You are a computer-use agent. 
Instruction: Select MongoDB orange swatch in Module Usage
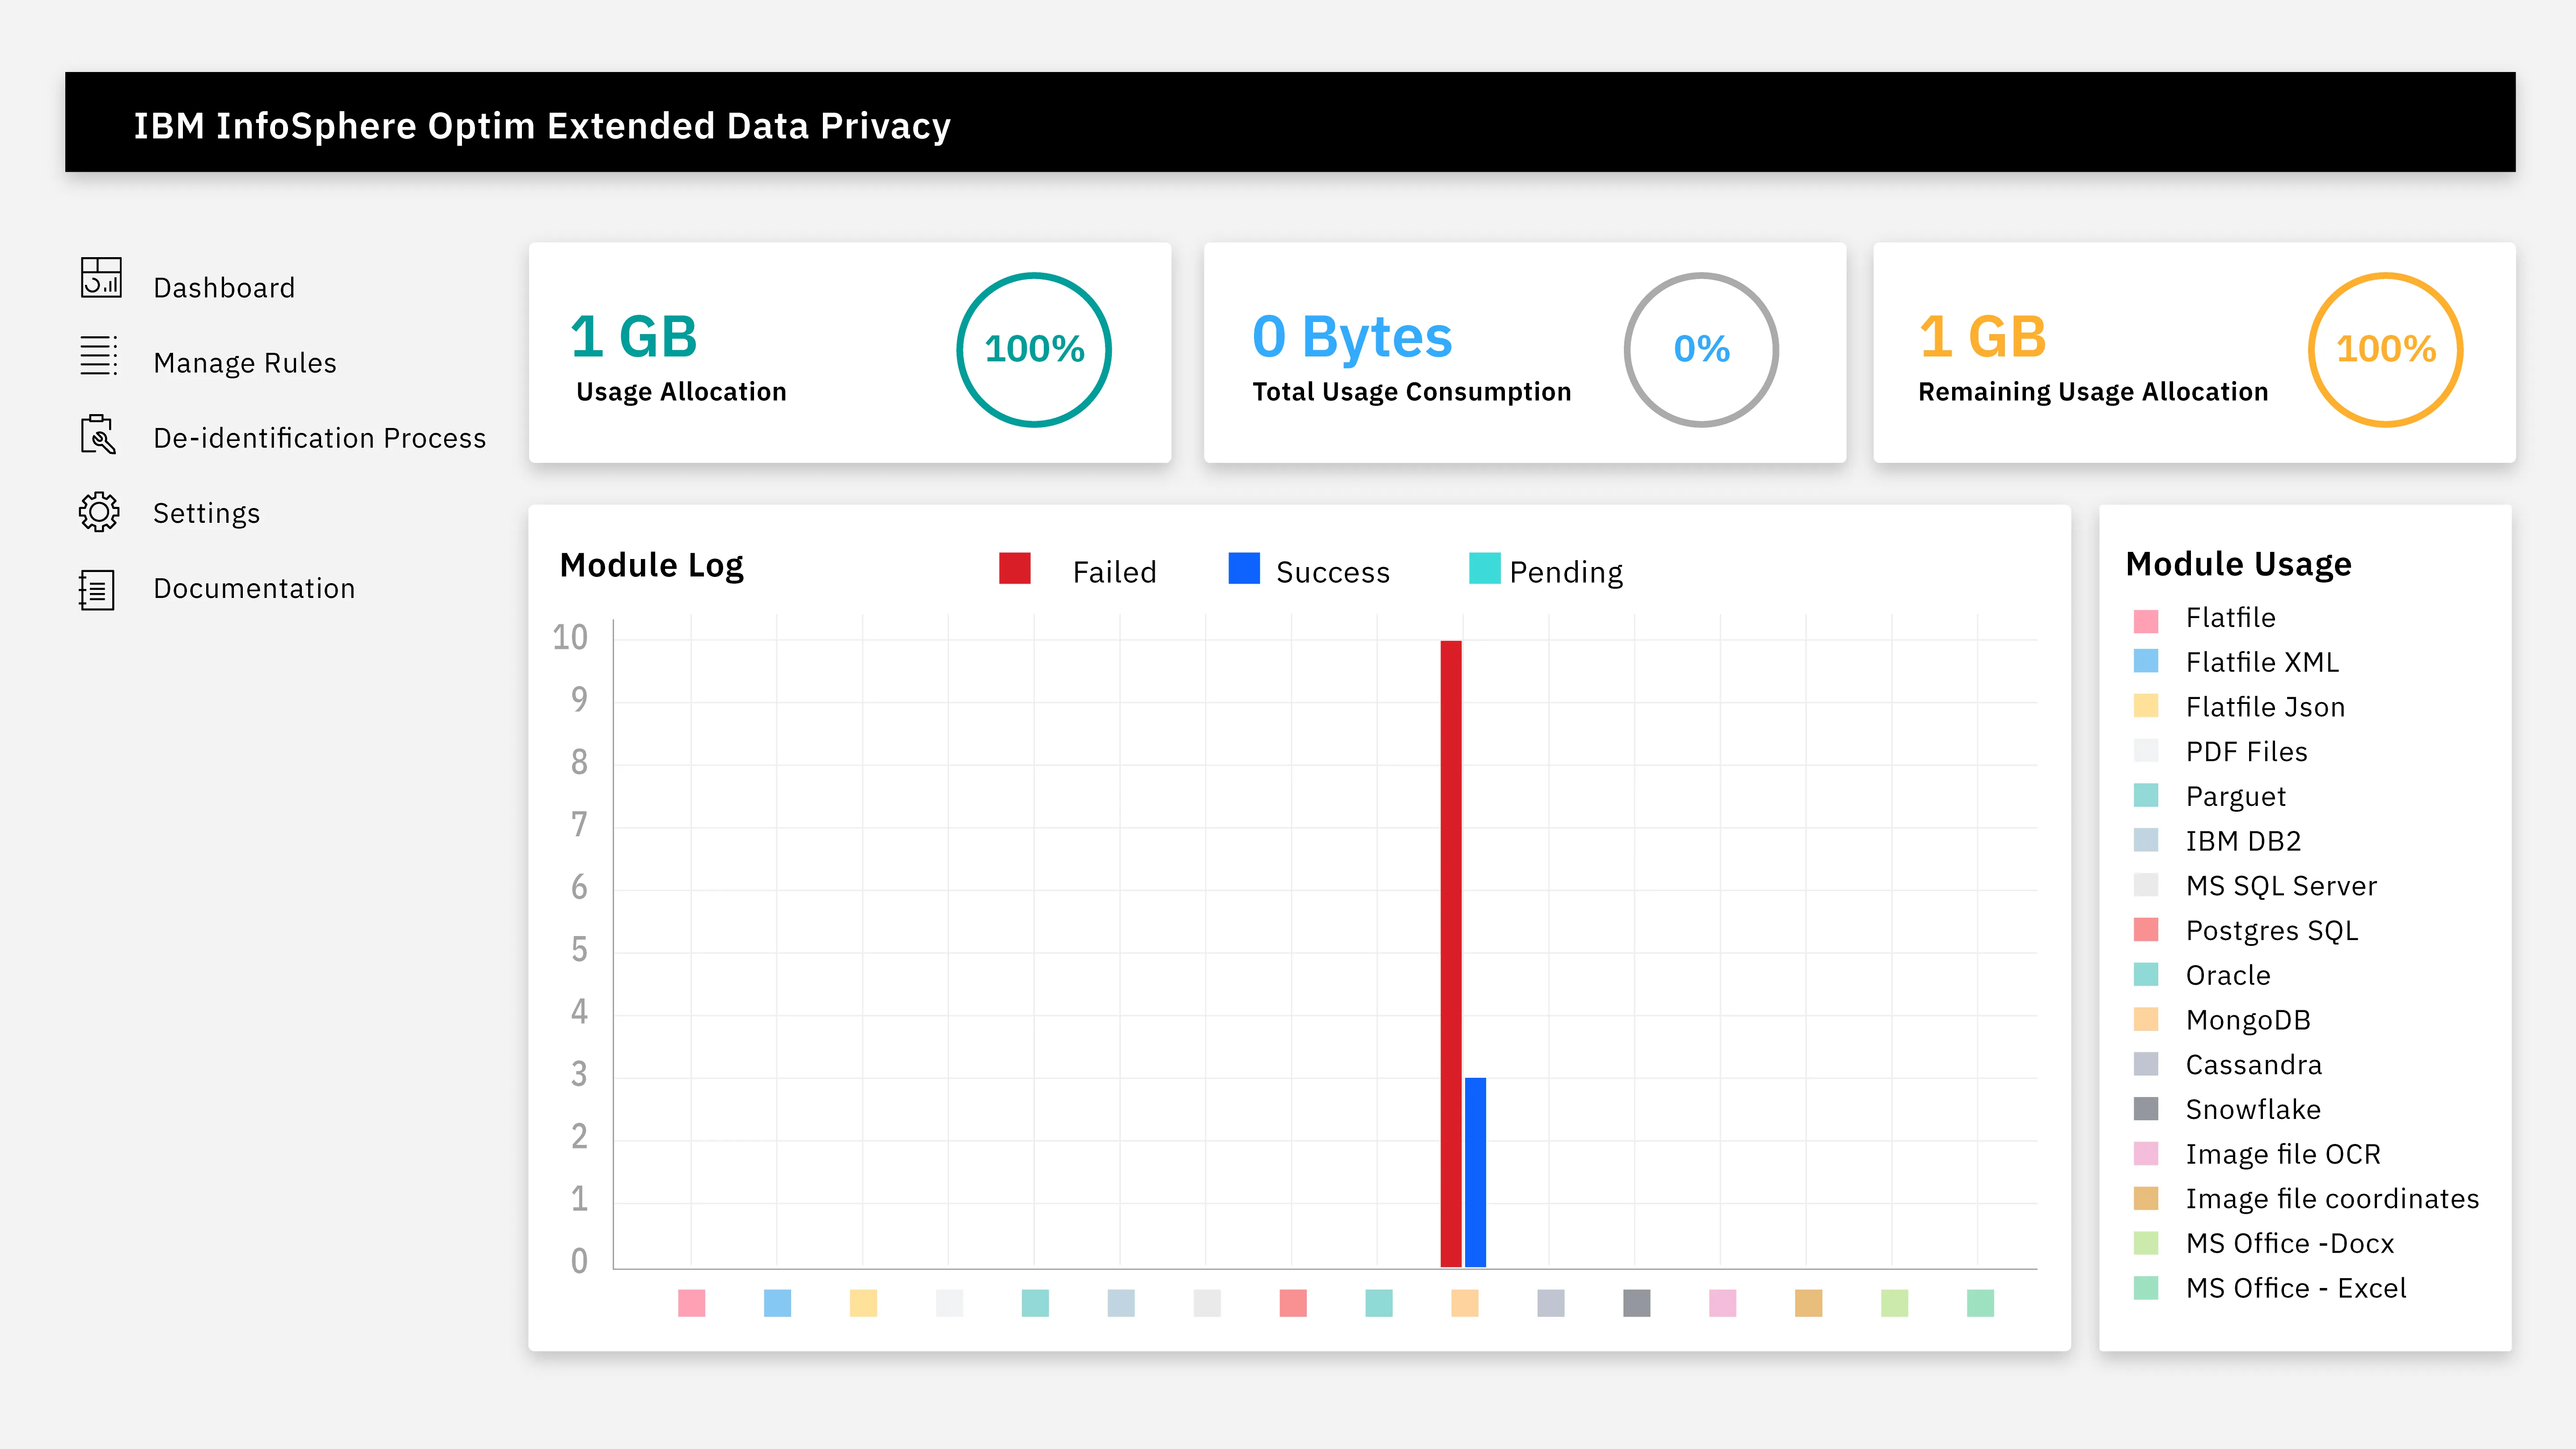coord(2146,1019)
